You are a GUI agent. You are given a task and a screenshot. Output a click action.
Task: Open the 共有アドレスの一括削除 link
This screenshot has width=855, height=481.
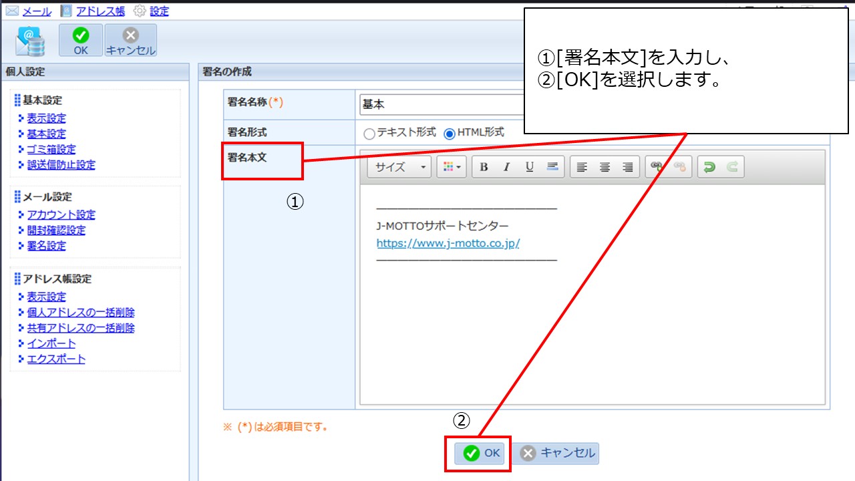[x=81, y=328]
